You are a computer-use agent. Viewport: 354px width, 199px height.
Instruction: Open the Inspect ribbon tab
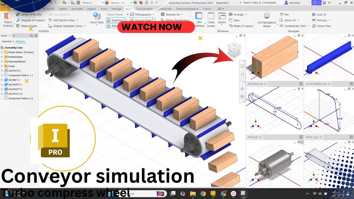click(92, 9)
